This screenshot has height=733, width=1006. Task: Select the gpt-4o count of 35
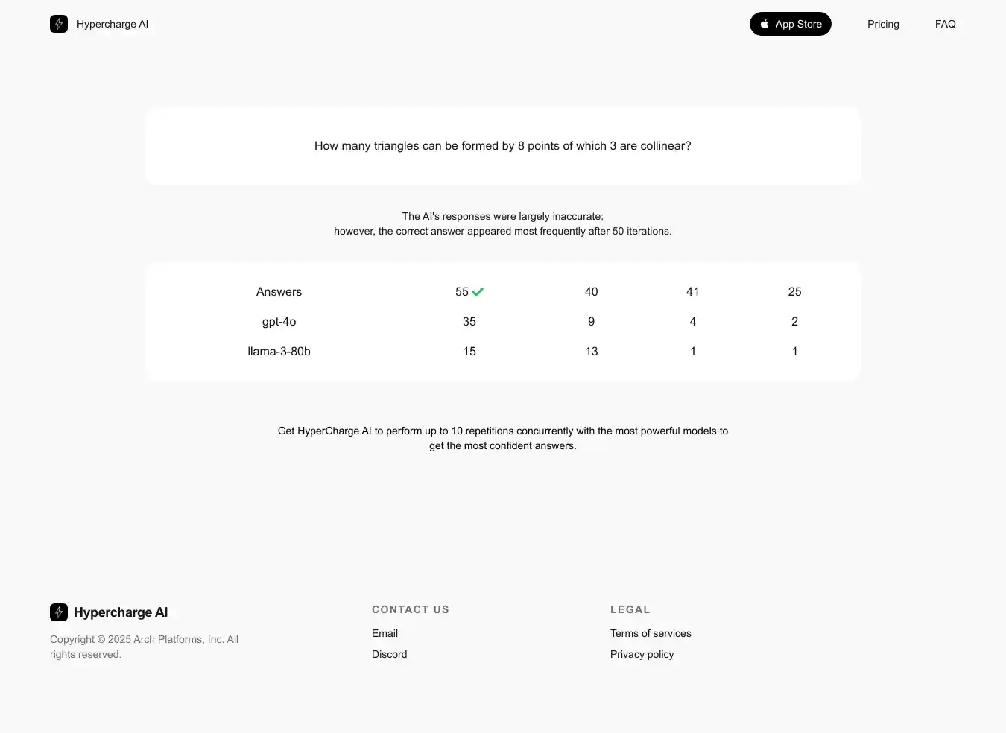click(x=469, y=322)
